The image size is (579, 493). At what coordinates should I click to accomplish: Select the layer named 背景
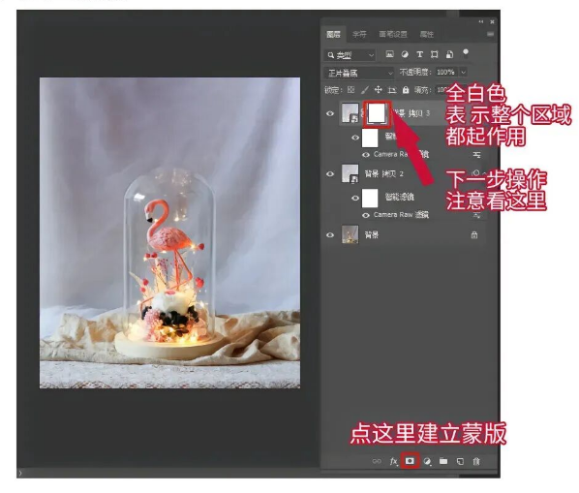click(372, 234)
